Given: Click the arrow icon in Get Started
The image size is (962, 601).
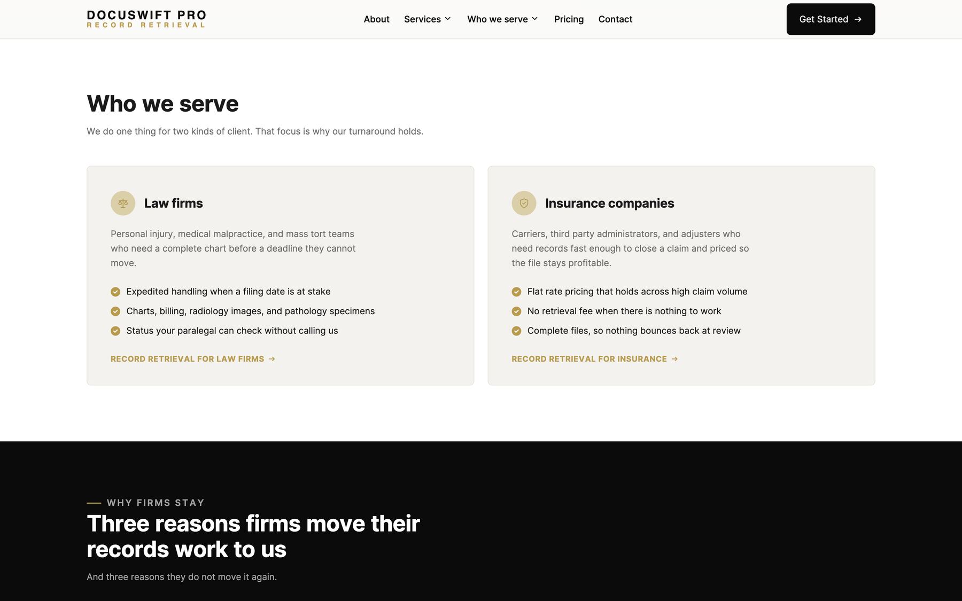Looking at the screenshot, I should [x=858, y=19].
